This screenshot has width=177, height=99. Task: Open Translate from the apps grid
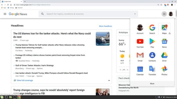pos(152,70)
